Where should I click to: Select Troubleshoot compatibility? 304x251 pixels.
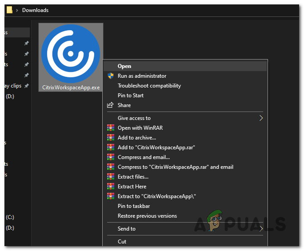point(185,86)
